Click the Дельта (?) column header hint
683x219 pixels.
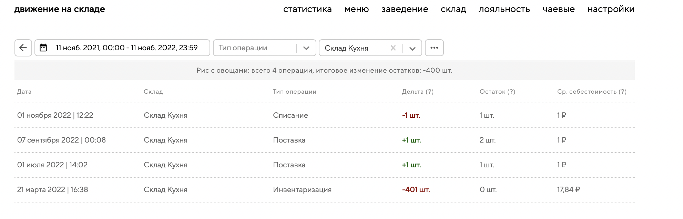(429, 92)
